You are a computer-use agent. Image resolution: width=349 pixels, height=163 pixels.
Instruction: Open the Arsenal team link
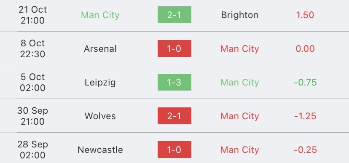[100, 49]
